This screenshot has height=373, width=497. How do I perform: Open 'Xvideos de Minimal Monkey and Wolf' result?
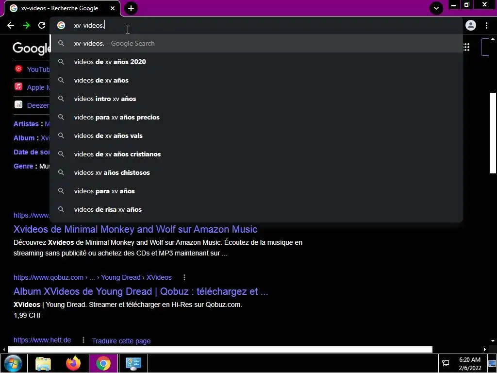pos(135,229)
